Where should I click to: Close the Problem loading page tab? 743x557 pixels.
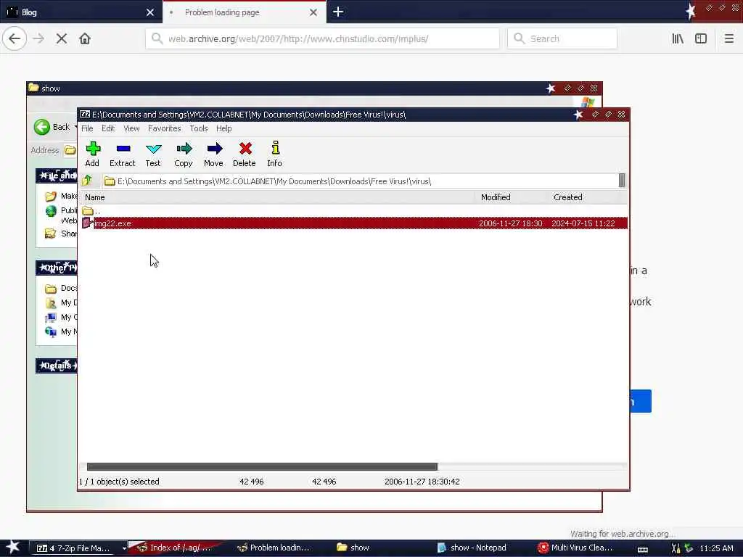click(x=313, y=12)
